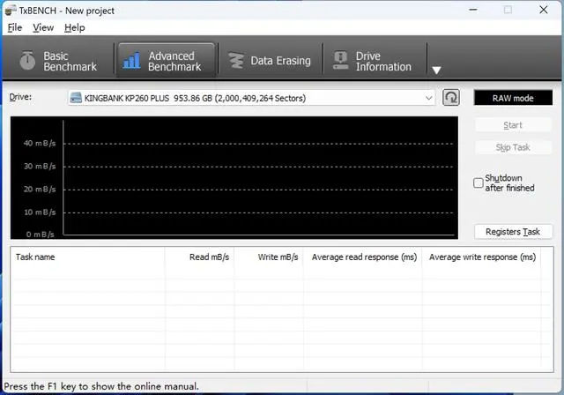Click the 0 mB/s graph axis label
The image size is (564, 395).
[40, 235]
